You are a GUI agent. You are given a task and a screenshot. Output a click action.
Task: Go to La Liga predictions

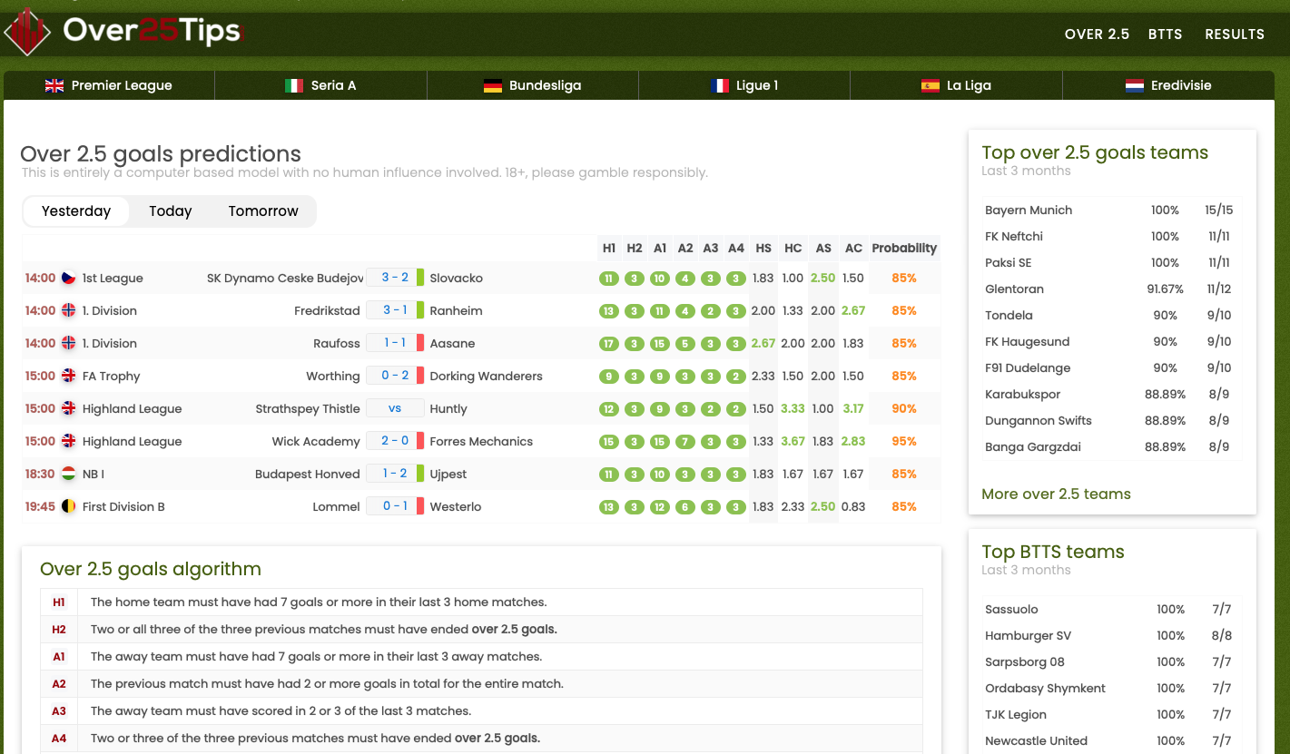point(956,85)
